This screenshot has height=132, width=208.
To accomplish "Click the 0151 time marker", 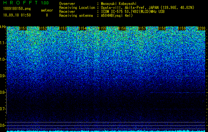I will click(x=23, y=28).
